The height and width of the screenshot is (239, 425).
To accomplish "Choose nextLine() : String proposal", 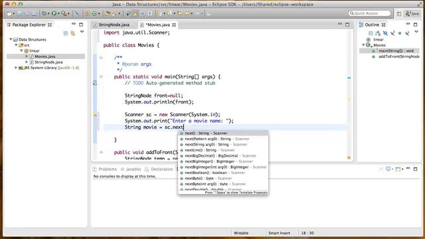I will click(x=223, y=150).
